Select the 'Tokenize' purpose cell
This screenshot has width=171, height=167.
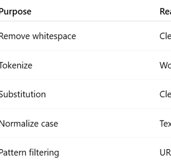click(16, 65)
